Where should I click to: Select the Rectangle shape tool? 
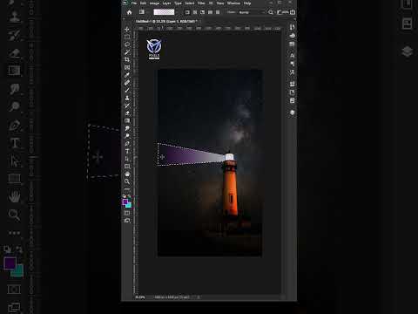[127, 167]
